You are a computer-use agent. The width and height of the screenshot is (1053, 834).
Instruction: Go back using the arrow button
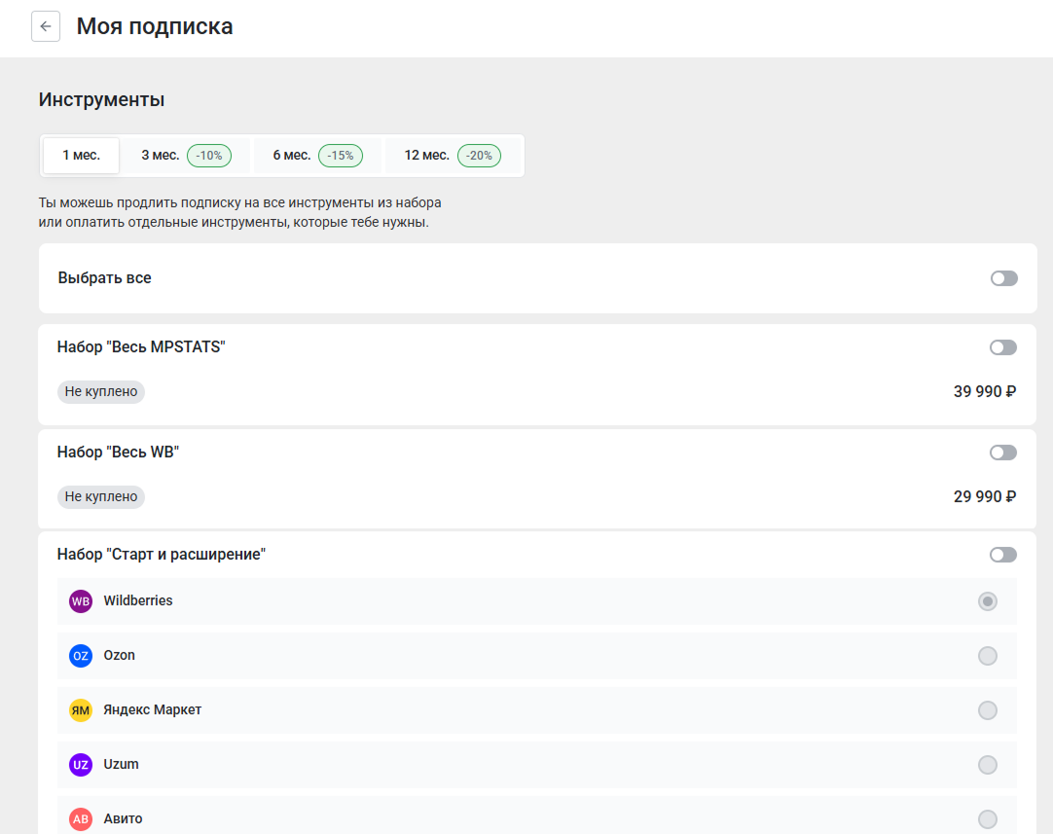46,26
